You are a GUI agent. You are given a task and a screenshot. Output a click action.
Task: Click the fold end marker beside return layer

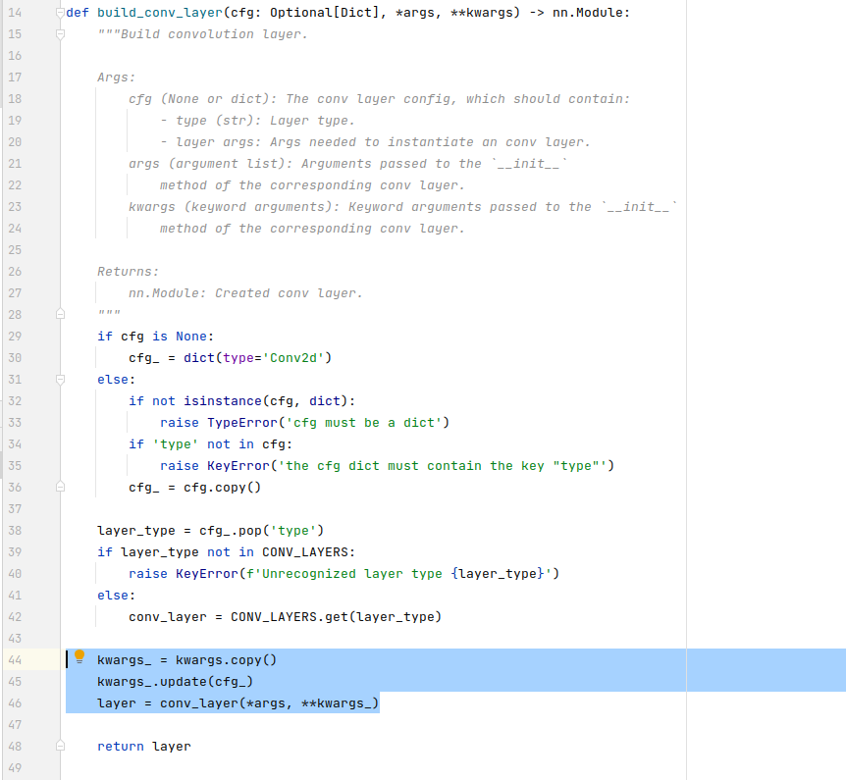pyautogui.click(x=61, y=746)
